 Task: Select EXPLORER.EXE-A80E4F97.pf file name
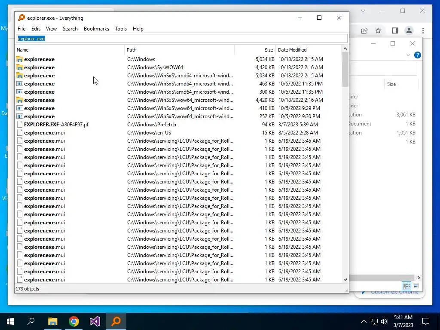[x=56, y=124]
